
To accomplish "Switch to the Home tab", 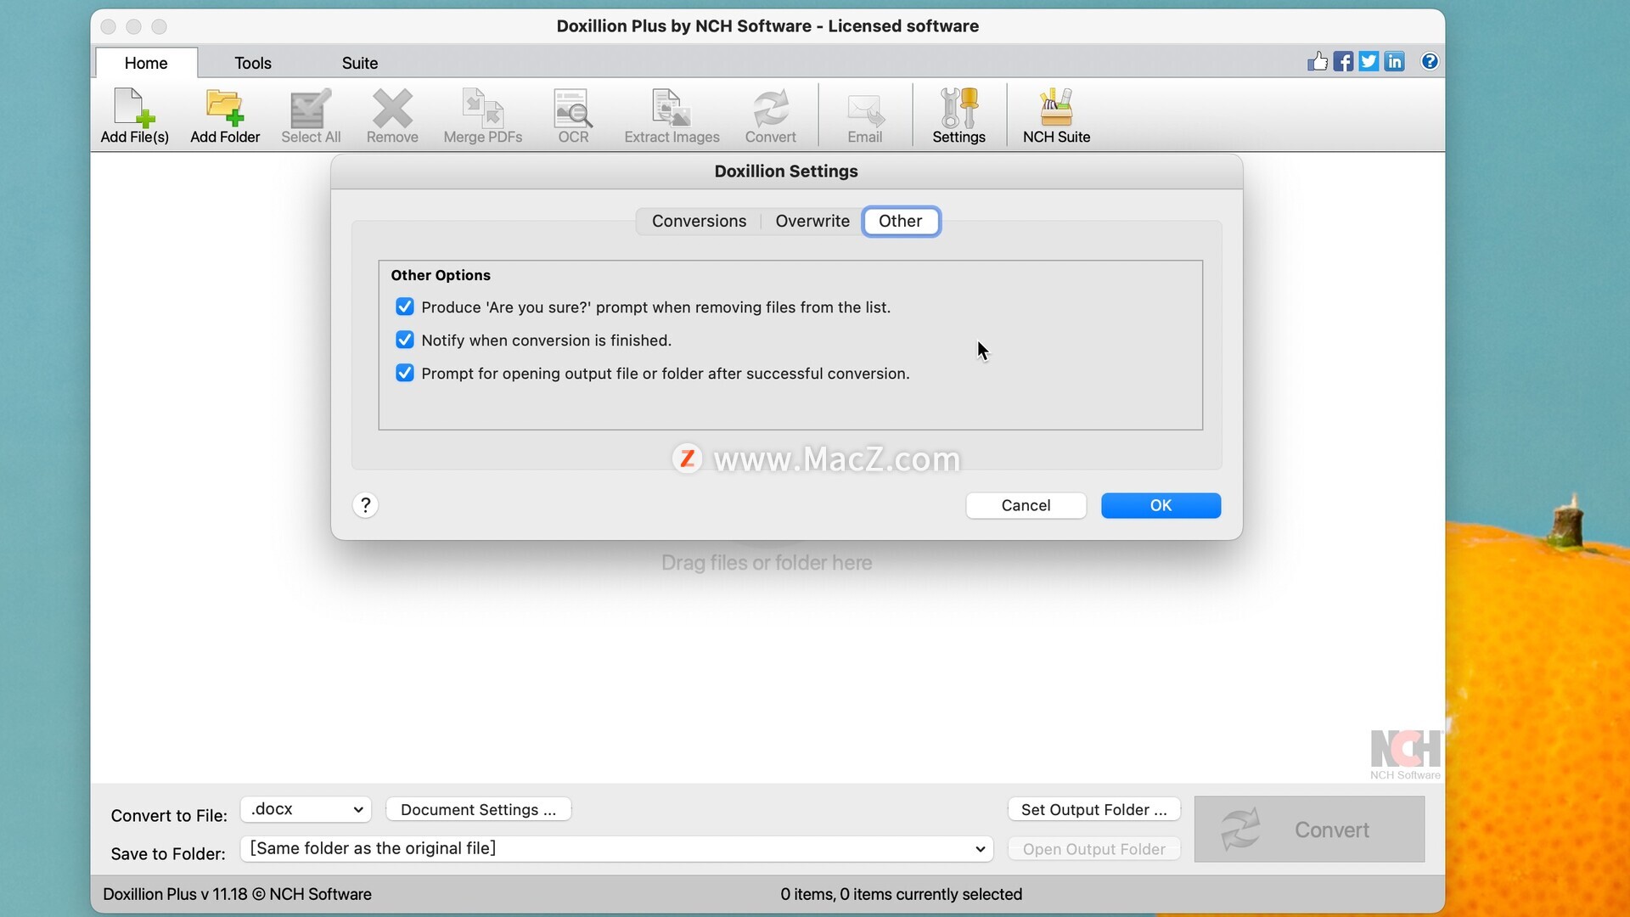I will 146,63.
